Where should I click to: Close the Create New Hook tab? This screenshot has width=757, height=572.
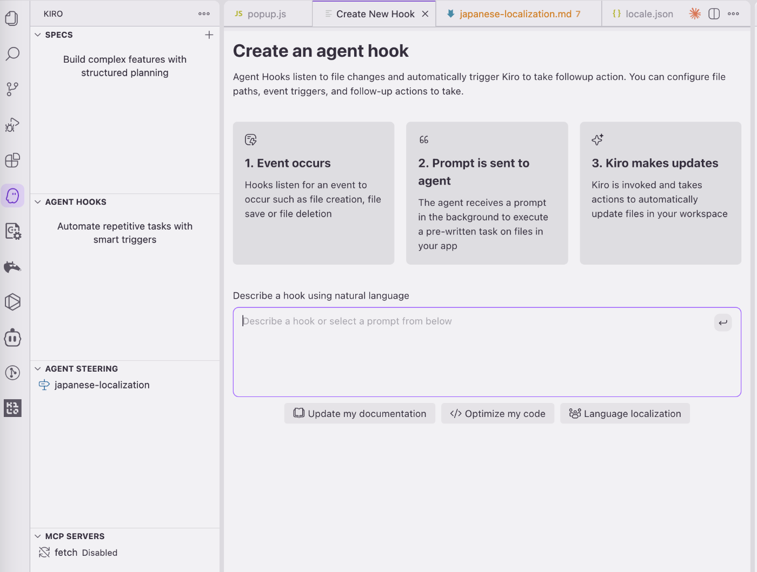coord(426,14)
